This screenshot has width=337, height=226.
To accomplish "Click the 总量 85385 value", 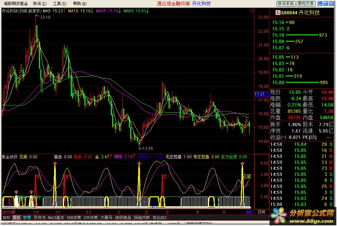I will point(294,111).
